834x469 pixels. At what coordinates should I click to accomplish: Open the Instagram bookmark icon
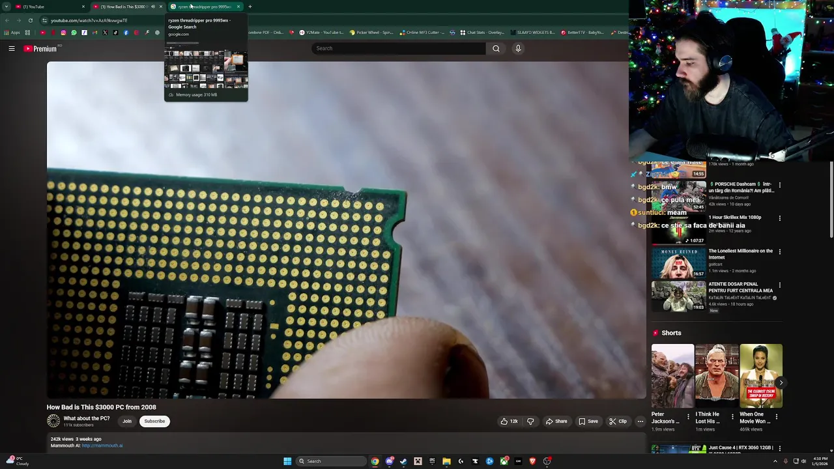click(x=63, y=33)
